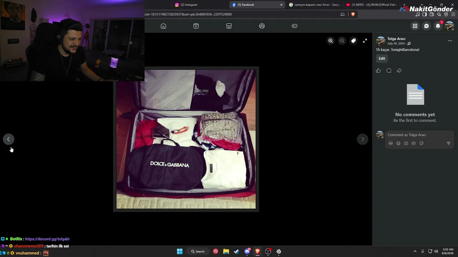Open File Explorer from taskbar

click(226, 251)
